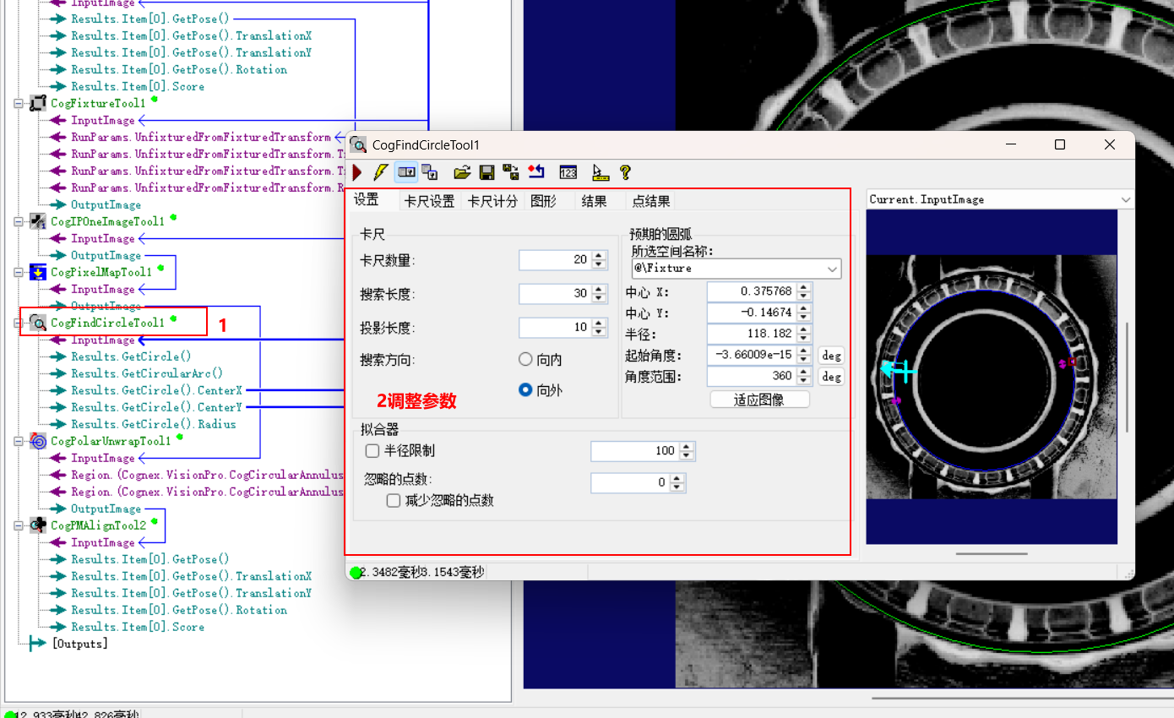The width and height of the screenshot is (1174, 718).
Task: Select OutputImage under CogFixtureTool1
Action: click(106, 204)
